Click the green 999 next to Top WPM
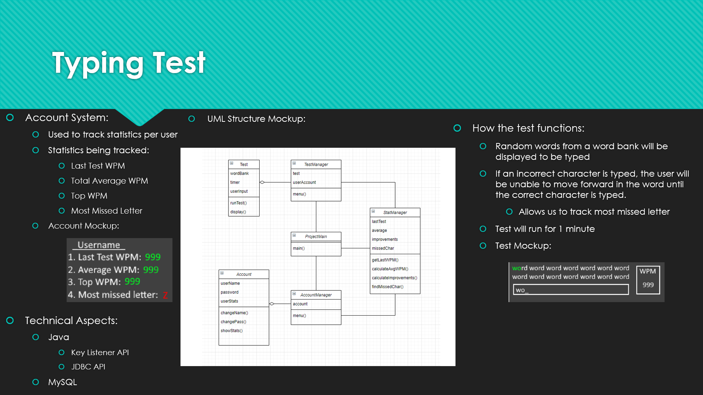Image resolution: width=703 pixels, height=395 pixels. [132, 282]
